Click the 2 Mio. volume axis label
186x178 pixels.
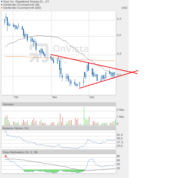tap(121, 110)
